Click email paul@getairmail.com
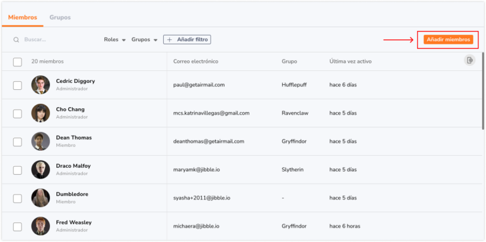The image size is (486, 242). coord(199,85)
